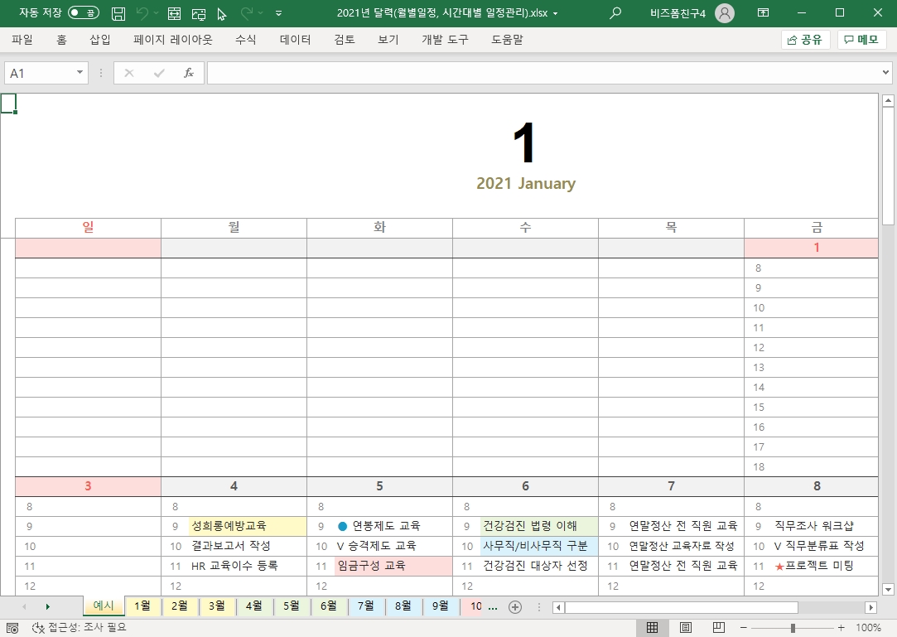This screenshot has height=637, width=897.
Task: Expand the formula bar chevron
Action: [x=885, y=72]
